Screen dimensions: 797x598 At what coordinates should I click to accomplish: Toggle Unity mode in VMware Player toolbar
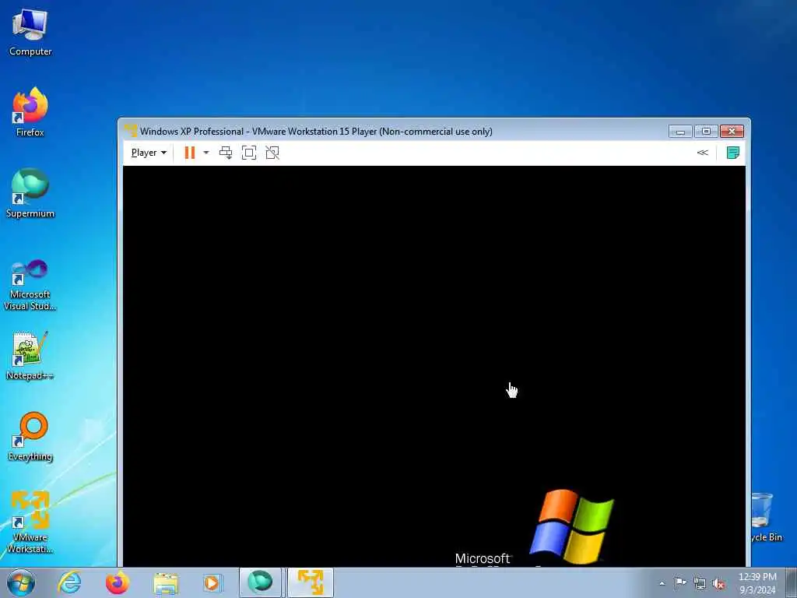pyautogui.click(x=272, y=153)
